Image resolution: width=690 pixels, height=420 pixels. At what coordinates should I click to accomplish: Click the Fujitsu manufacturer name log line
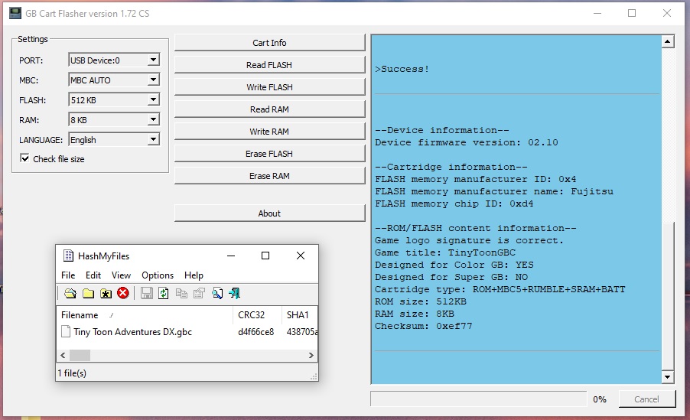(x=493, y=191)
